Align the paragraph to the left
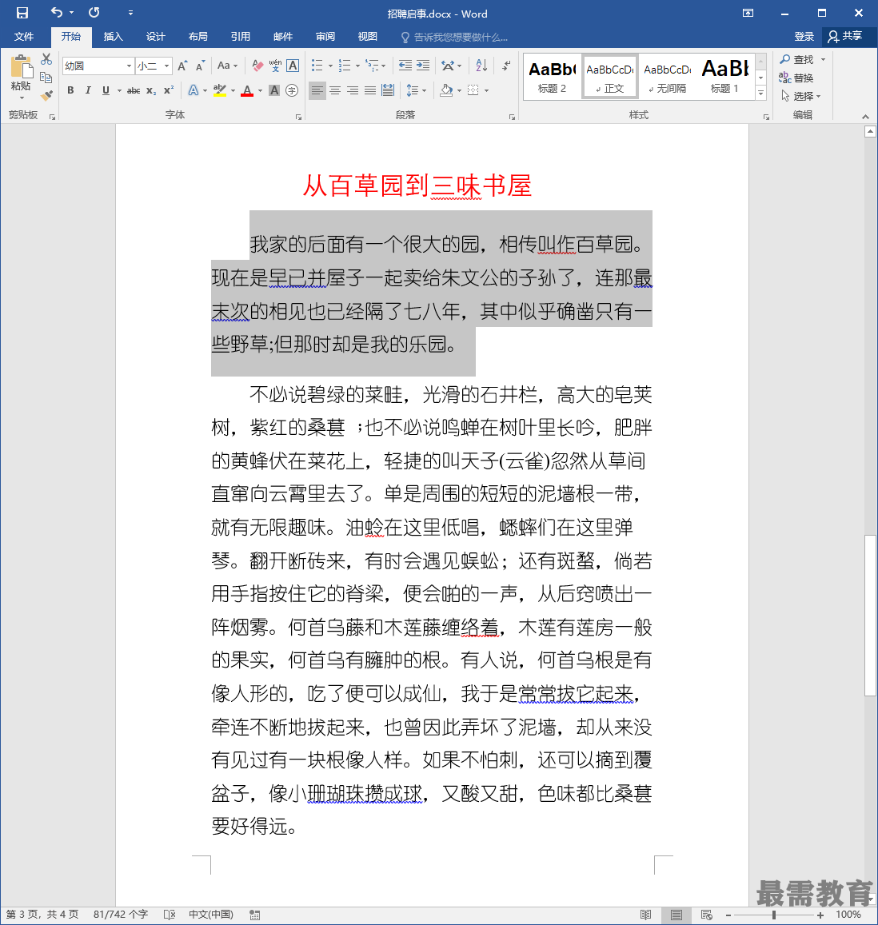878x925 pixels. 317,90
